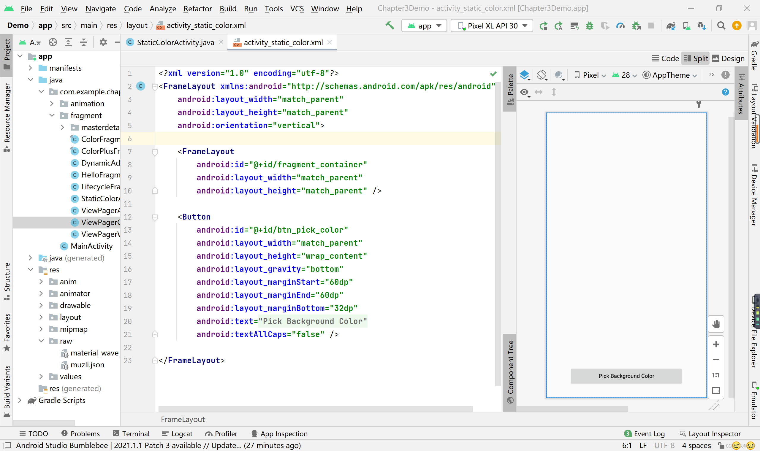Open the VCS menu
Image resolution: width=760 pixels, height=451 pixels.
pyautogui.click(x=297, y=9)
